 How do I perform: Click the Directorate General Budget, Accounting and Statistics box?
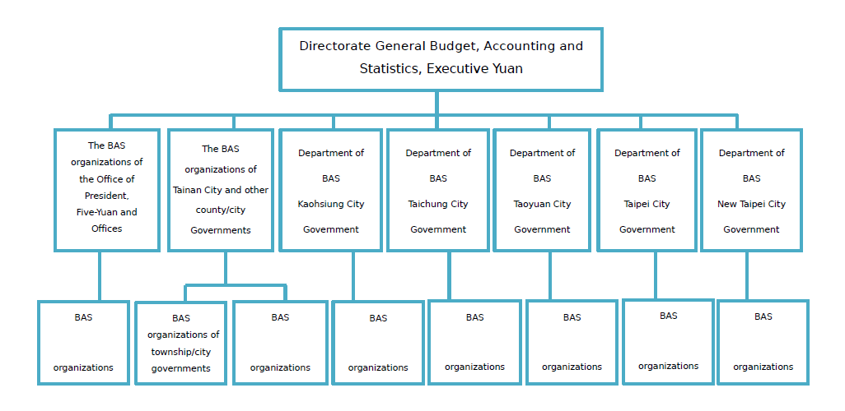point(441,59)
